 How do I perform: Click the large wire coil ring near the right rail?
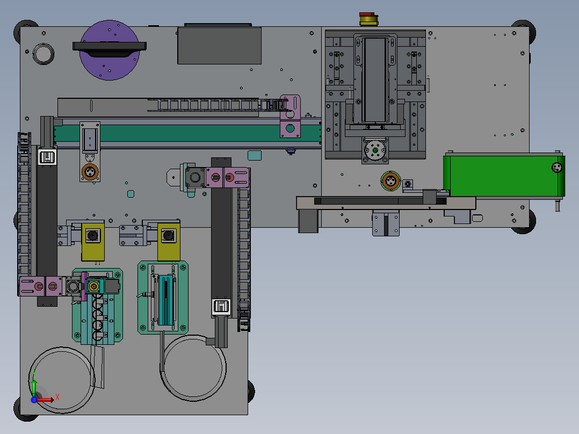[193, 368]
